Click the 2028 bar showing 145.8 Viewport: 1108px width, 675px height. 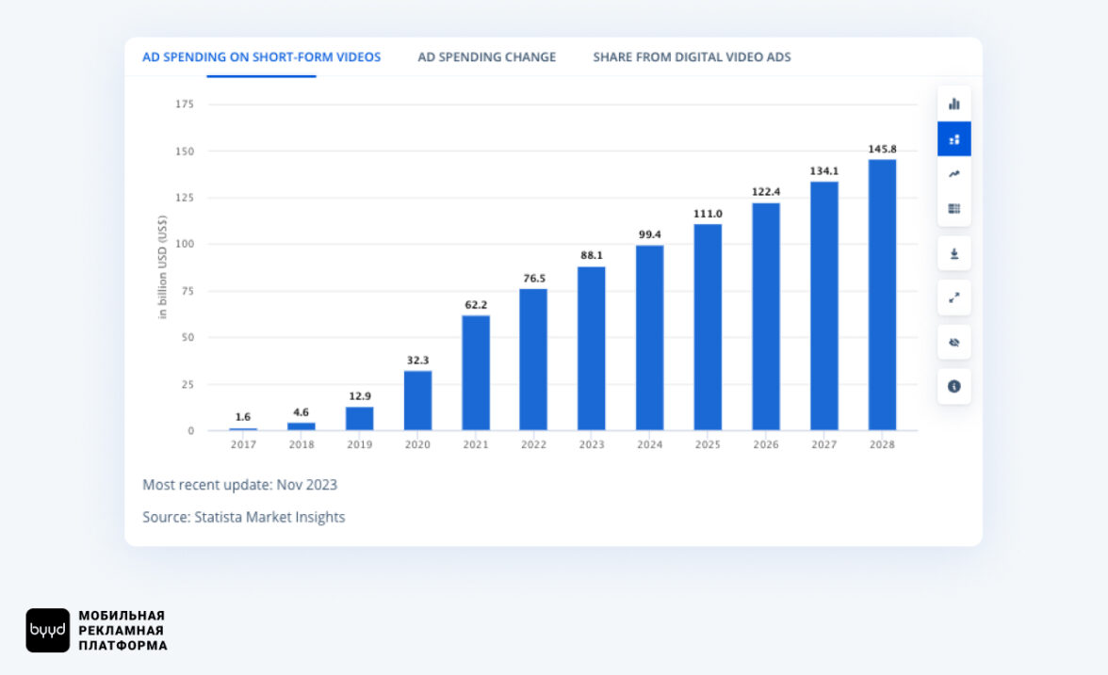882,295
